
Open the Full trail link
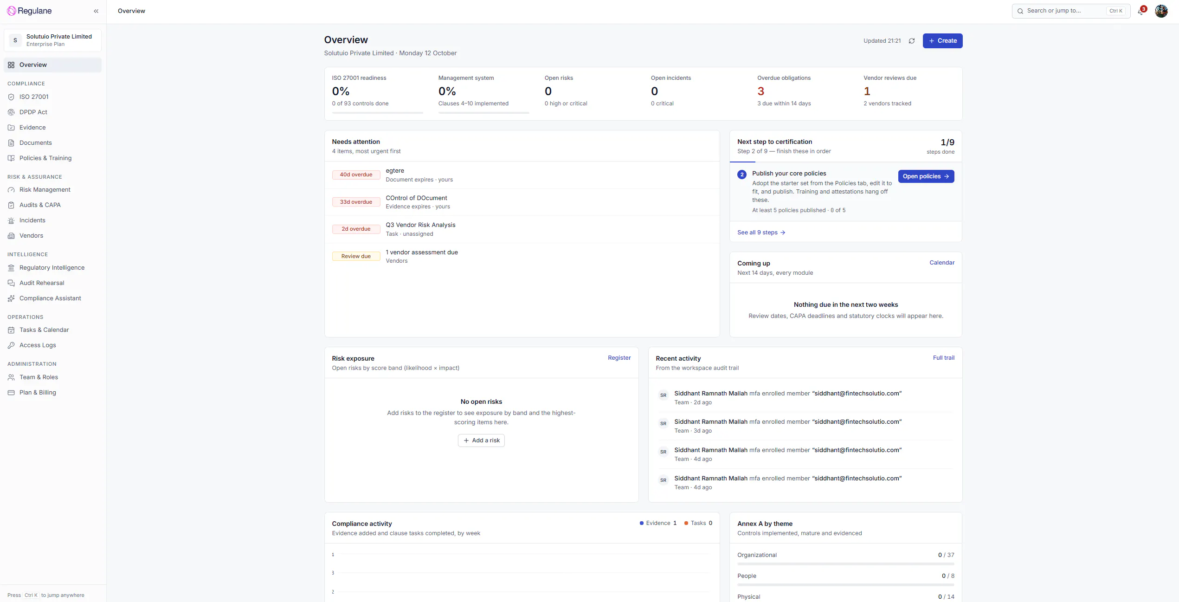pos(943,358)
